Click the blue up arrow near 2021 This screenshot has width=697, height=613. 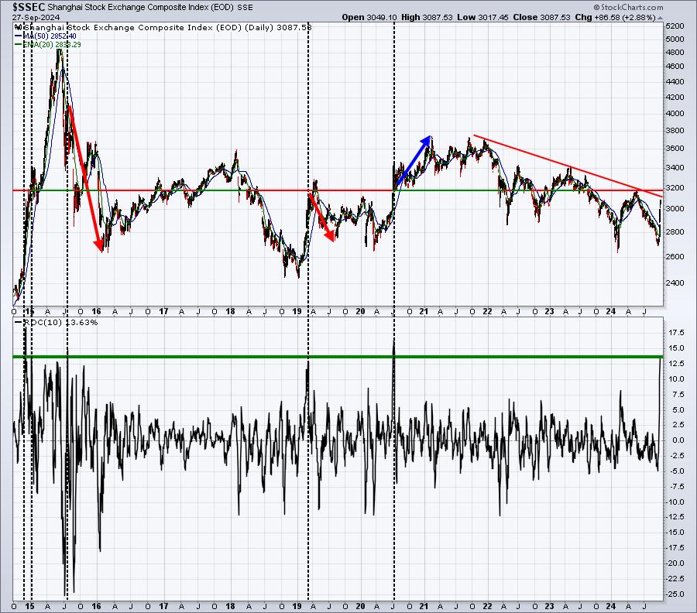(414, 161)
